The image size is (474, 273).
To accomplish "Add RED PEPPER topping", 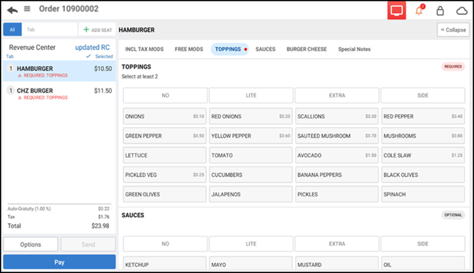I will pos(423,116).
